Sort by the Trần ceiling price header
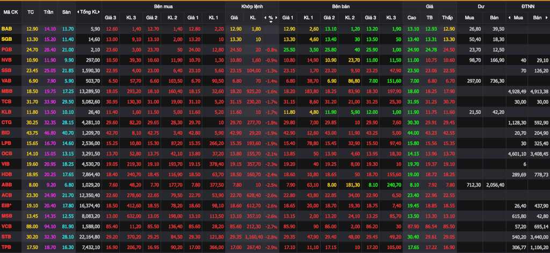Screen dimensions: 550x253 [x=48, y=12]
